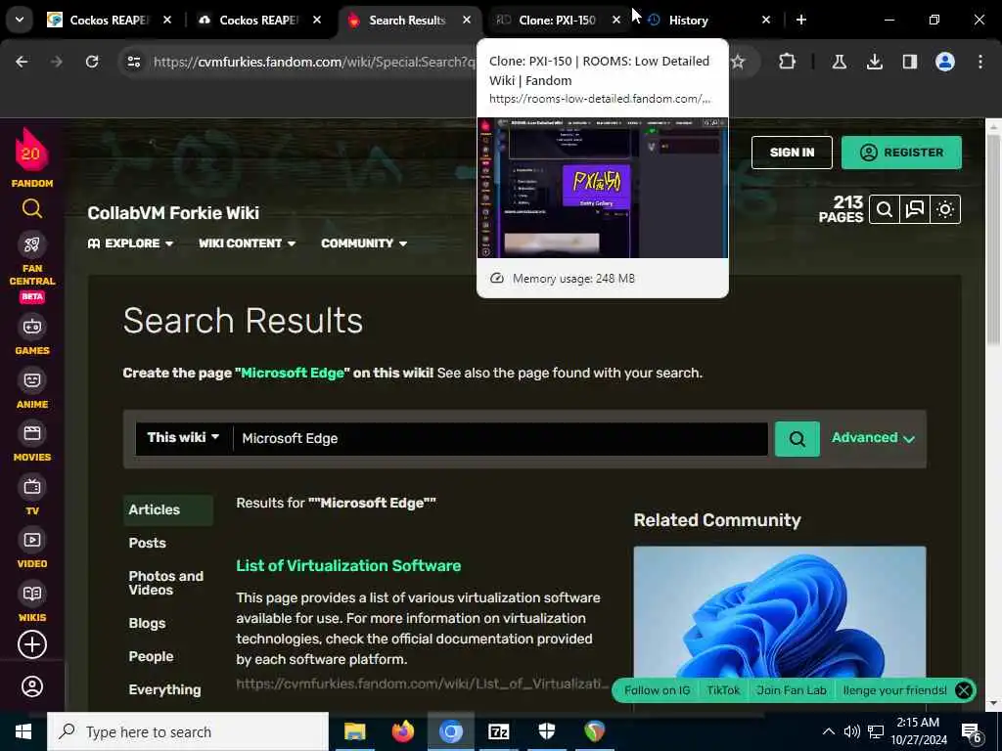Open the browser downloads icon
The height and width of the screenshot is (751, 1002).
[874, 62]
